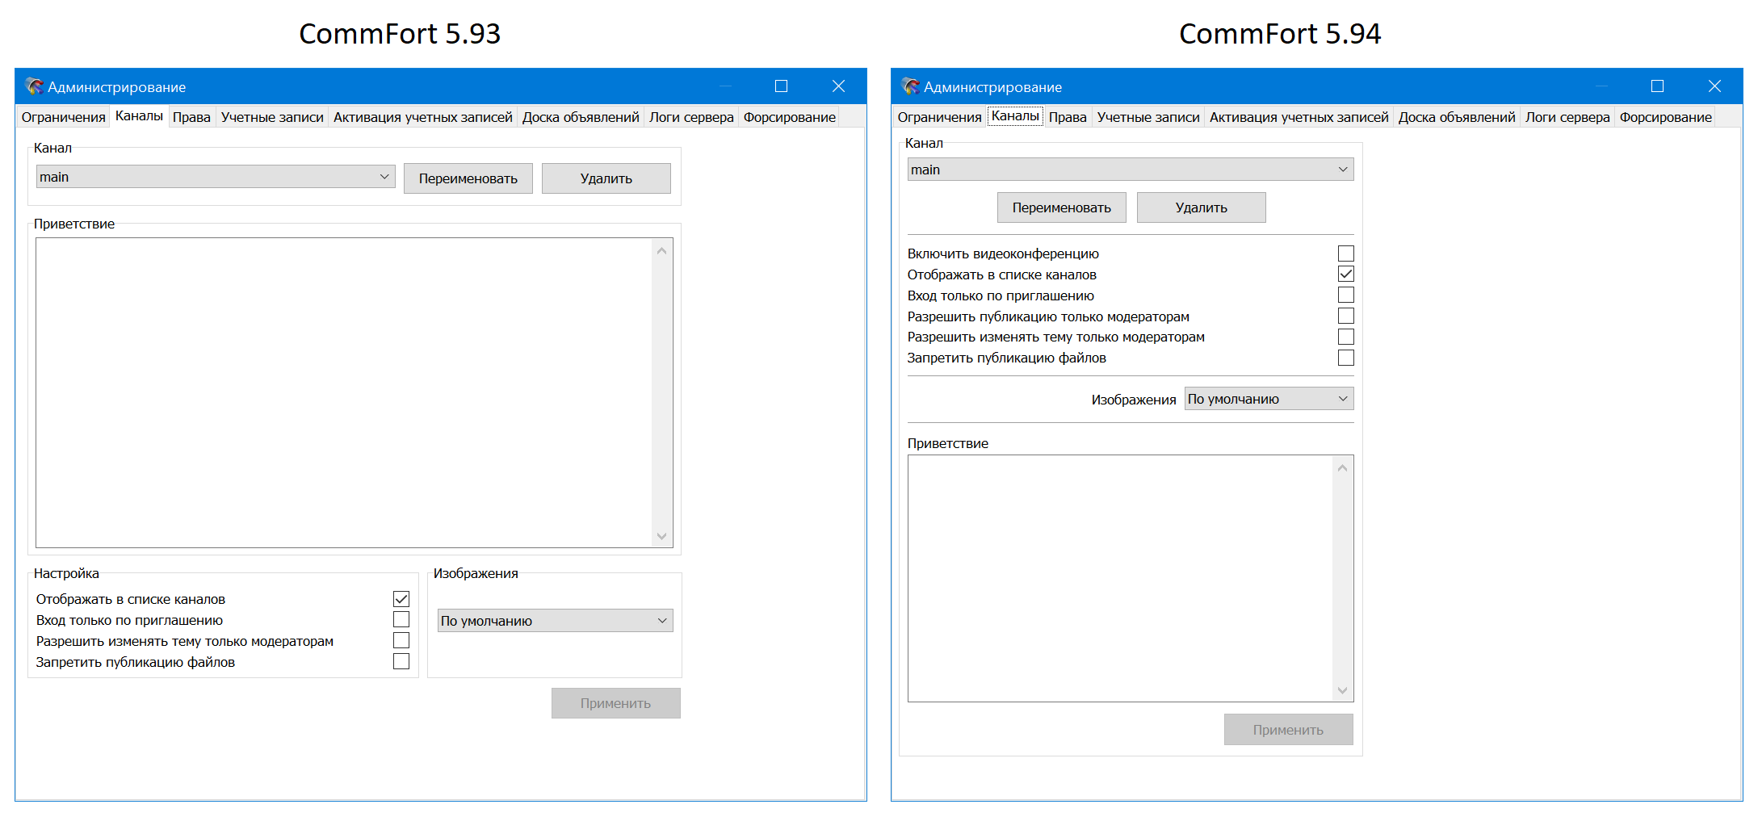The height and width of the screenshot is (817, 1758).
Task: Click scroll-down arrow of Приветствие box in 5.94
Action: tap(1343, 690)
